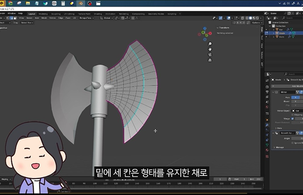The width and height of the screenshot is (303, 195).
Task: Open the Help menu
Action: coord(21,14)
